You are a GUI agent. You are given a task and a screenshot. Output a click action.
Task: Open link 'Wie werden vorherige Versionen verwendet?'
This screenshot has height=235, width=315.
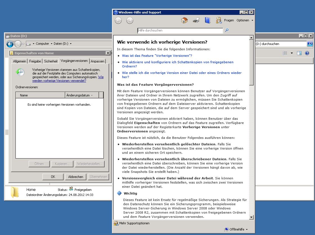point(68,79)
